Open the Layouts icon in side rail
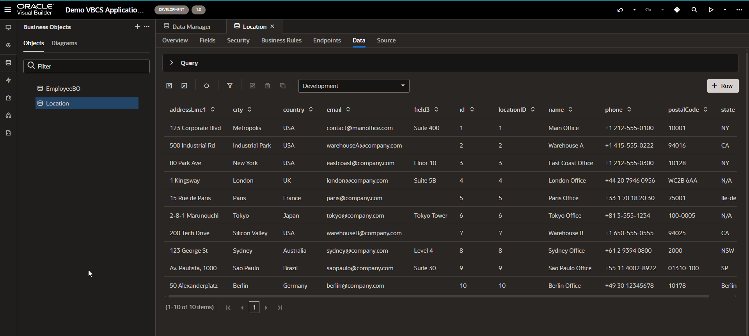 (8, 115)
